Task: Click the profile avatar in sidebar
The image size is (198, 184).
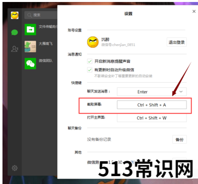Action: pos(14,15)
